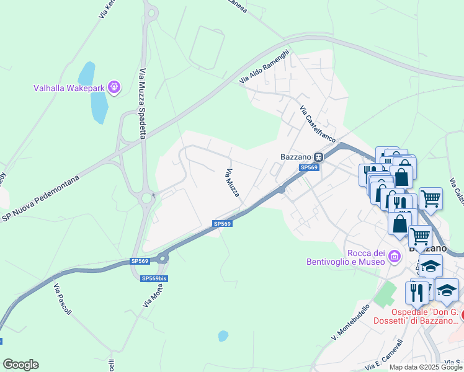The width and height of the screenshot is (464, 372).
Task: Click the fork-and-knife marker above the Ospedale label
Action: point(417,293)
